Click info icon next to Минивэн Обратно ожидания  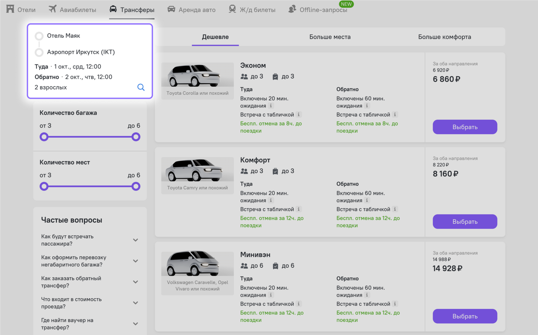coord(367,295)
